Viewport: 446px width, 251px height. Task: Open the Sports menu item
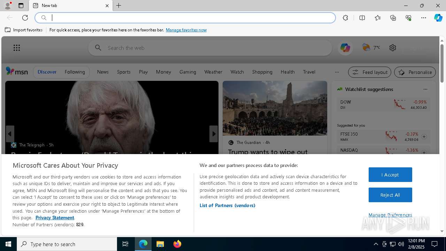coord(124,72)
